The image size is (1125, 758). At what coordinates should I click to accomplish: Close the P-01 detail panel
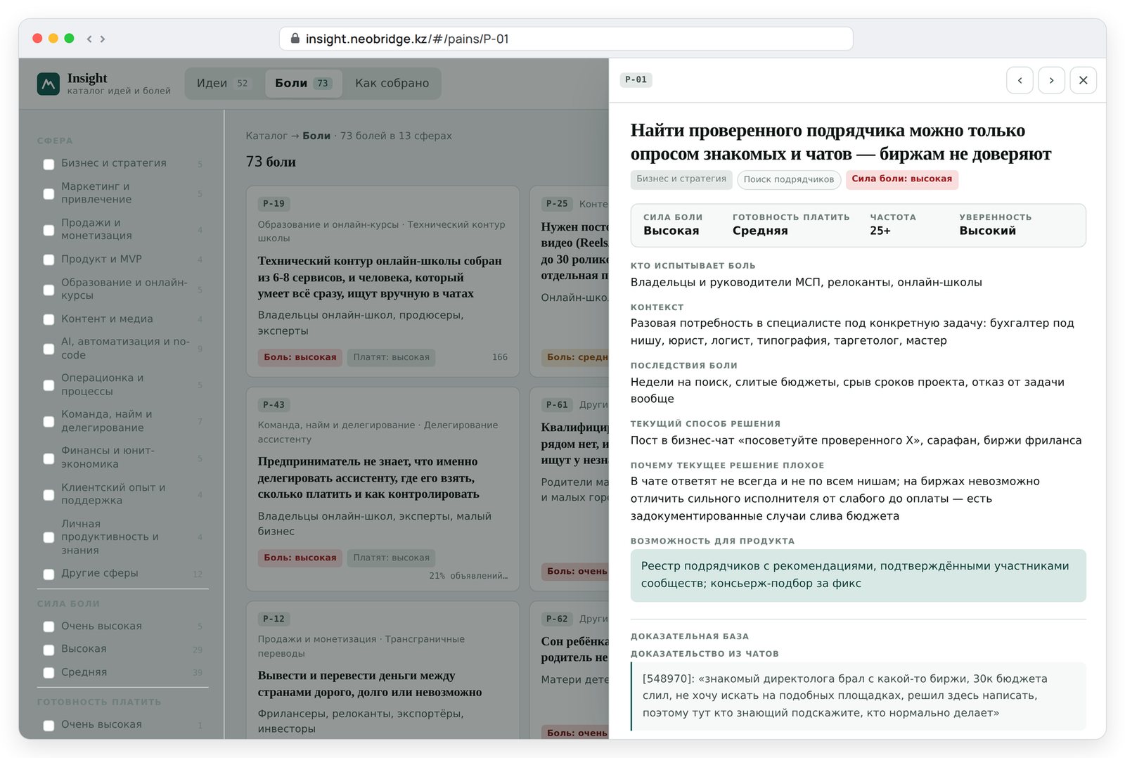[1083, 80]
